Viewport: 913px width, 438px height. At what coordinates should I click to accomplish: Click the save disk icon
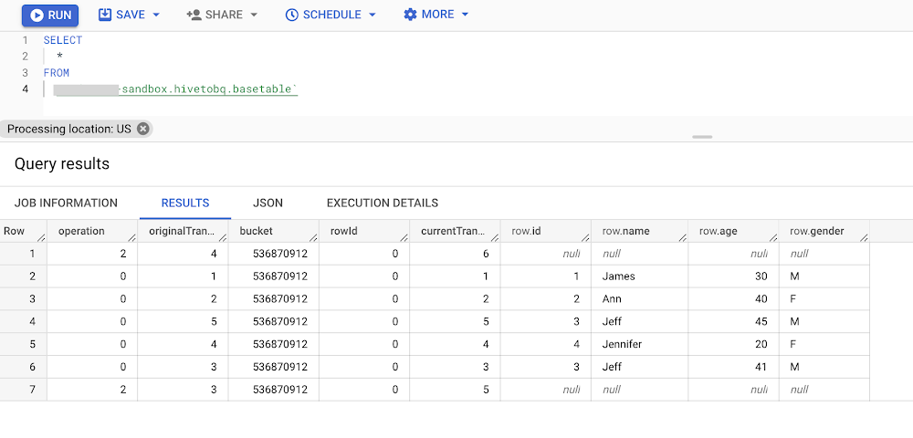(x=105, y=15)
